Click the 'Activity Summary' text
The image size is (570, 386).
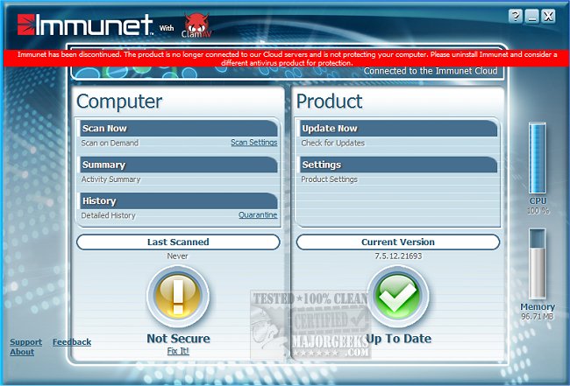110,179
